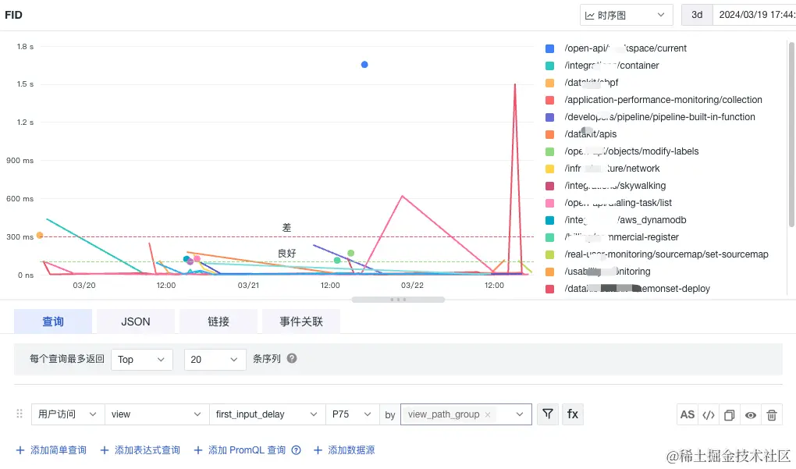Toggle legend swatch for /container series
The width and height of the screenshot is (796, 469).
click(549, 66)
